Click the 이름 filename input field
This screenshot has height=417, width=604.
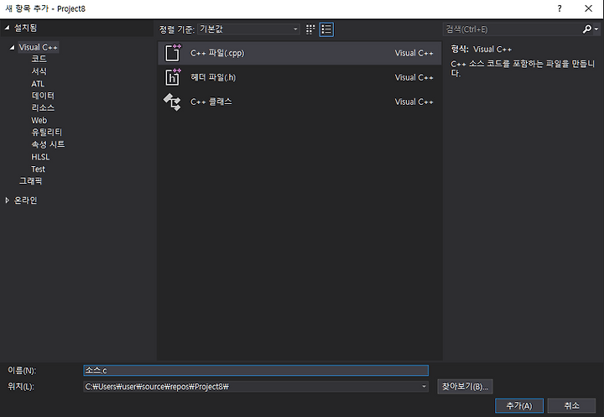coord(256,370)
